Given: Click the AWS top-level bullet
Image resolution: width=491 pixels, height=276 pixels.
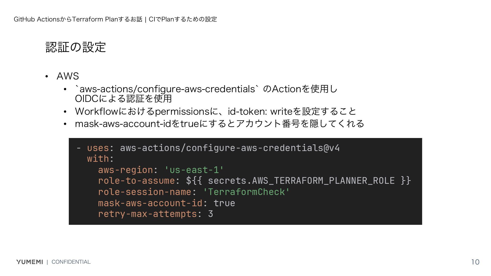Looking at the screenshot, I should point(68,76).
